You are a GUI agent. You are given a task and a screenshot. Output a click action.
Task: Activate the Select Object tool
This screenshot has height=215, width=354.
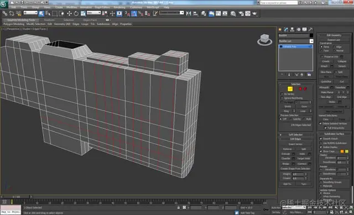click(41, 13)
